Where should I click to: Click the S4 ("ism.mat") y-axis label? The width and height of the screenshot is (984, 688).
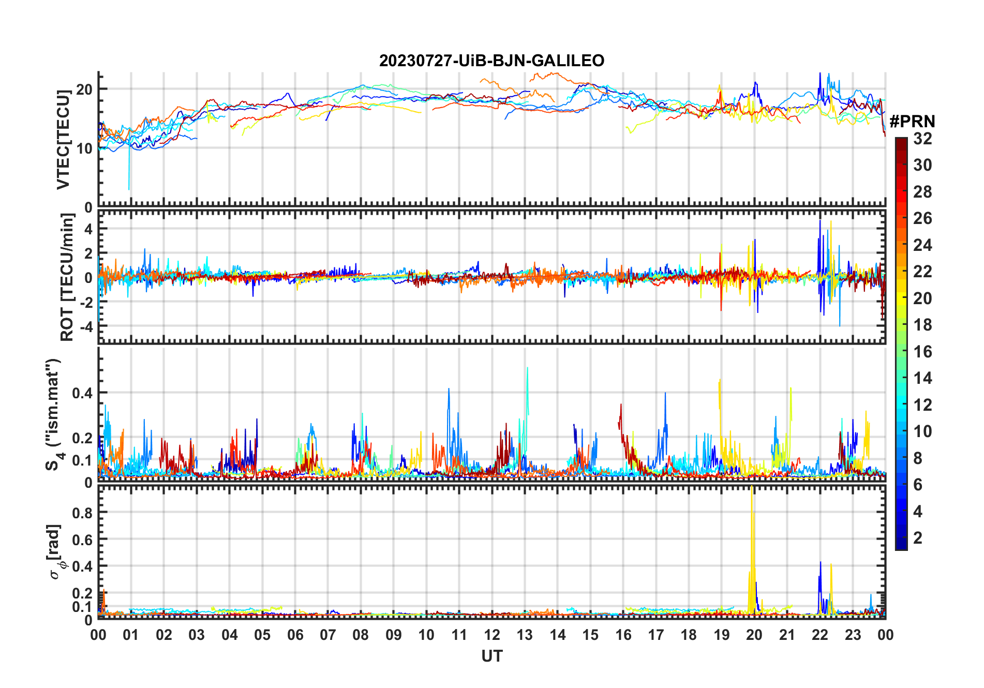pos(54,415)
